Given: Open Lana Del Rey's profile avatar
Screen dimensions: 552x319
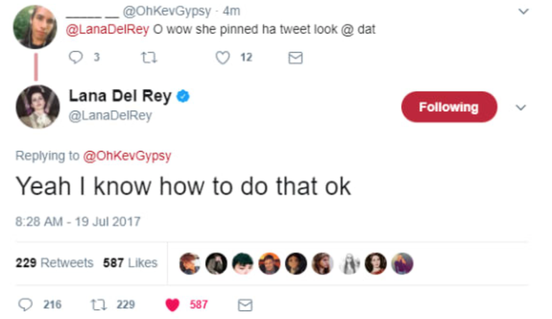Looking at the screenshot, I should pyautogui.click(x=37, y=107).
